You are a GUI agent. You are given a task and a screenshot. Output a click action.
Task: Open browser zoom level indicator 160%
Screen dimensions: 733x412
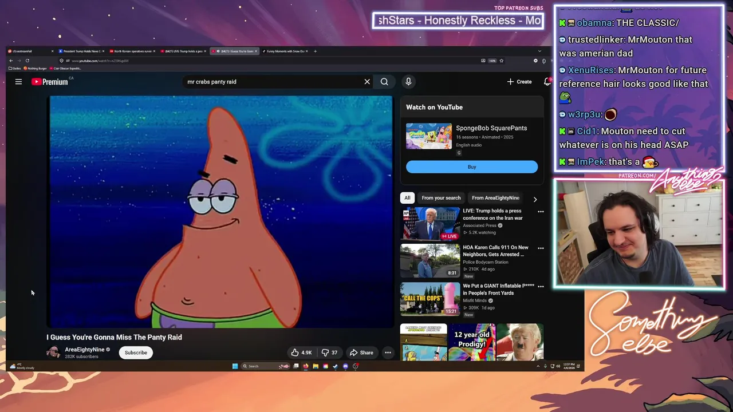coord(491,61)
